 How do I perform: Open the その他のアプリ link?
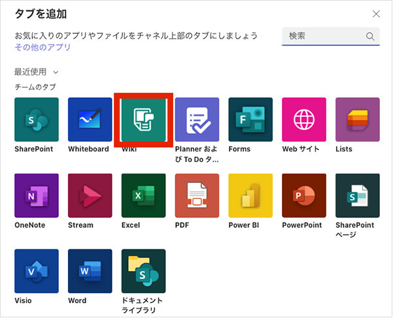(43, 47)
